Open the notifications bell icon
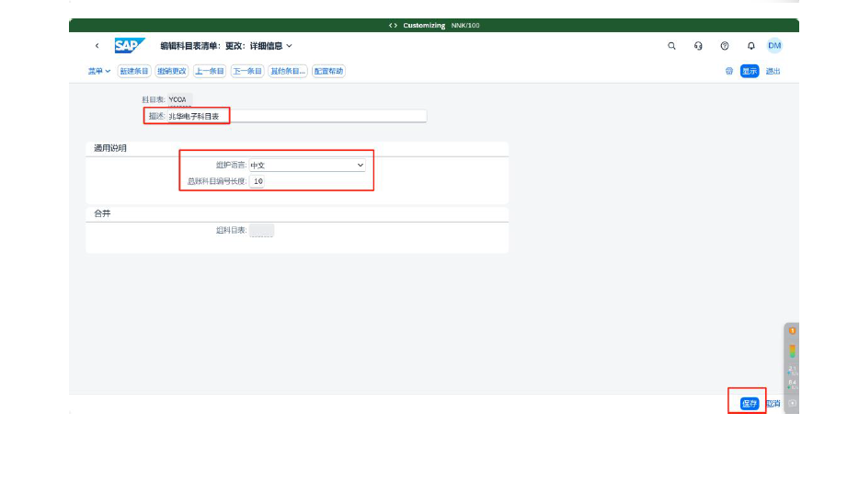The width and height of the screenshot is (859, 482). [x=750, y=46]
